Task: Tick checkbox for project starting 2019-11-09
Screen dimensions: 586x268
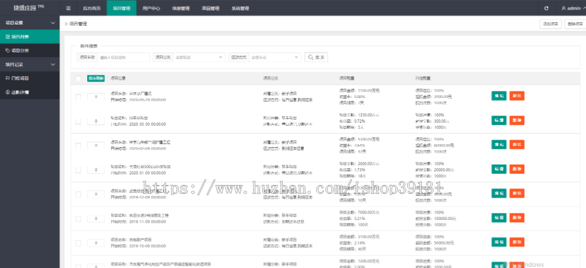Action: [78, 219]
